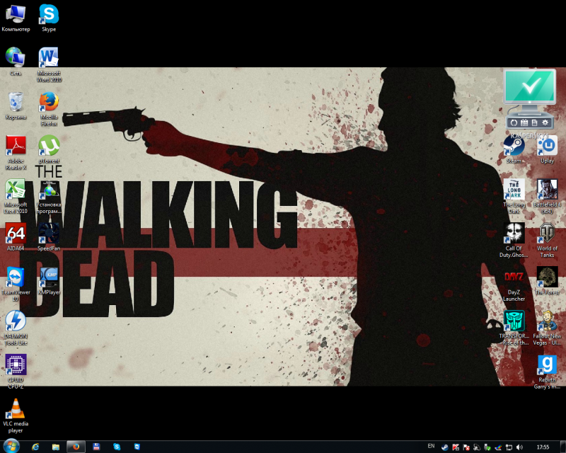Launch DAEMON Tools Lite shortcut
Screen dimensions: 566x453
point(16,328)
